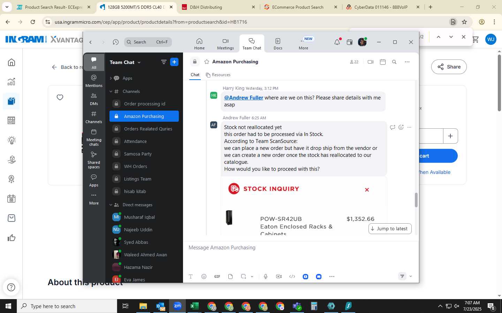Open Samosa Party channel

144,154
